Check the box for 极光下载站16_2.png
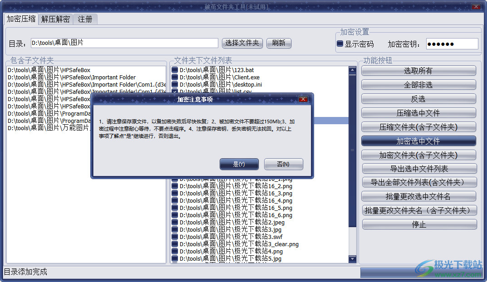The image size is (487, 282). click(x=175, y=186)
